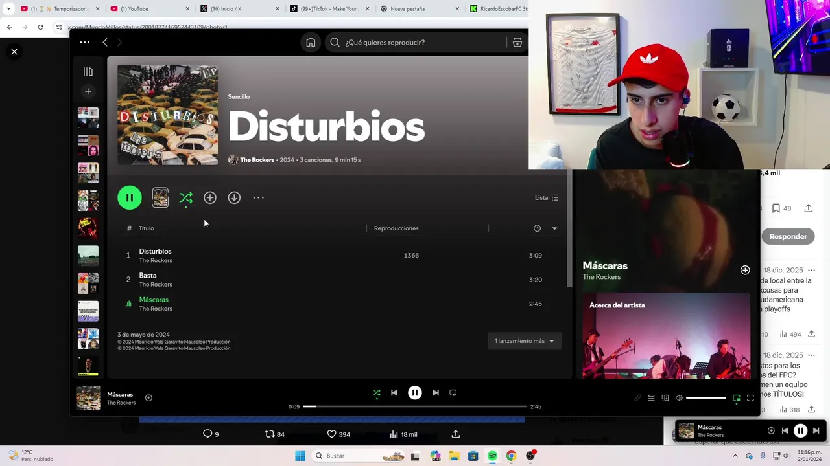This screenshot has width=830, height=466.
Task: Skip to the previous track in the player bar
Action: (394, 392)
